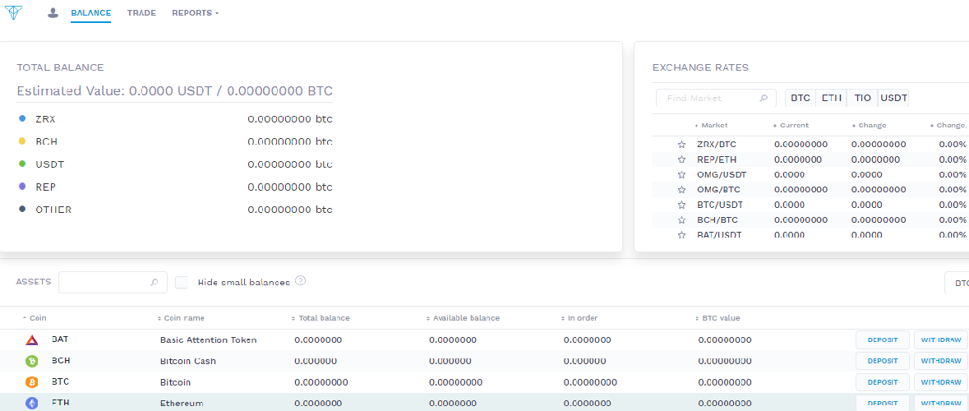Viewport: 969px width, 411px height.
Task: Click the USDT green legend dot
Action: [x=22, y=164]
